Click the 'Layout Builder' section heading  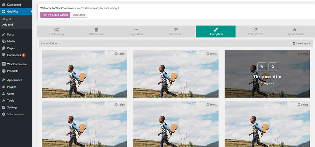[x=49, y=43]
